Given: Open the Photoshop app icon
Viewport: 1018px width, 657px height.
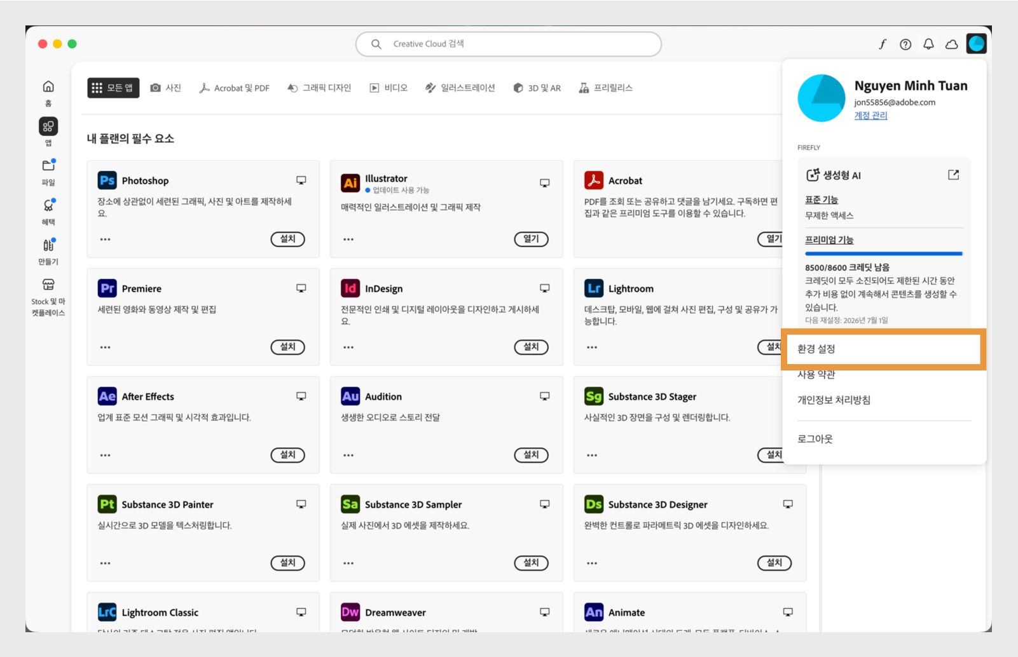Looking at the screenshot, I should coord(107,180).
